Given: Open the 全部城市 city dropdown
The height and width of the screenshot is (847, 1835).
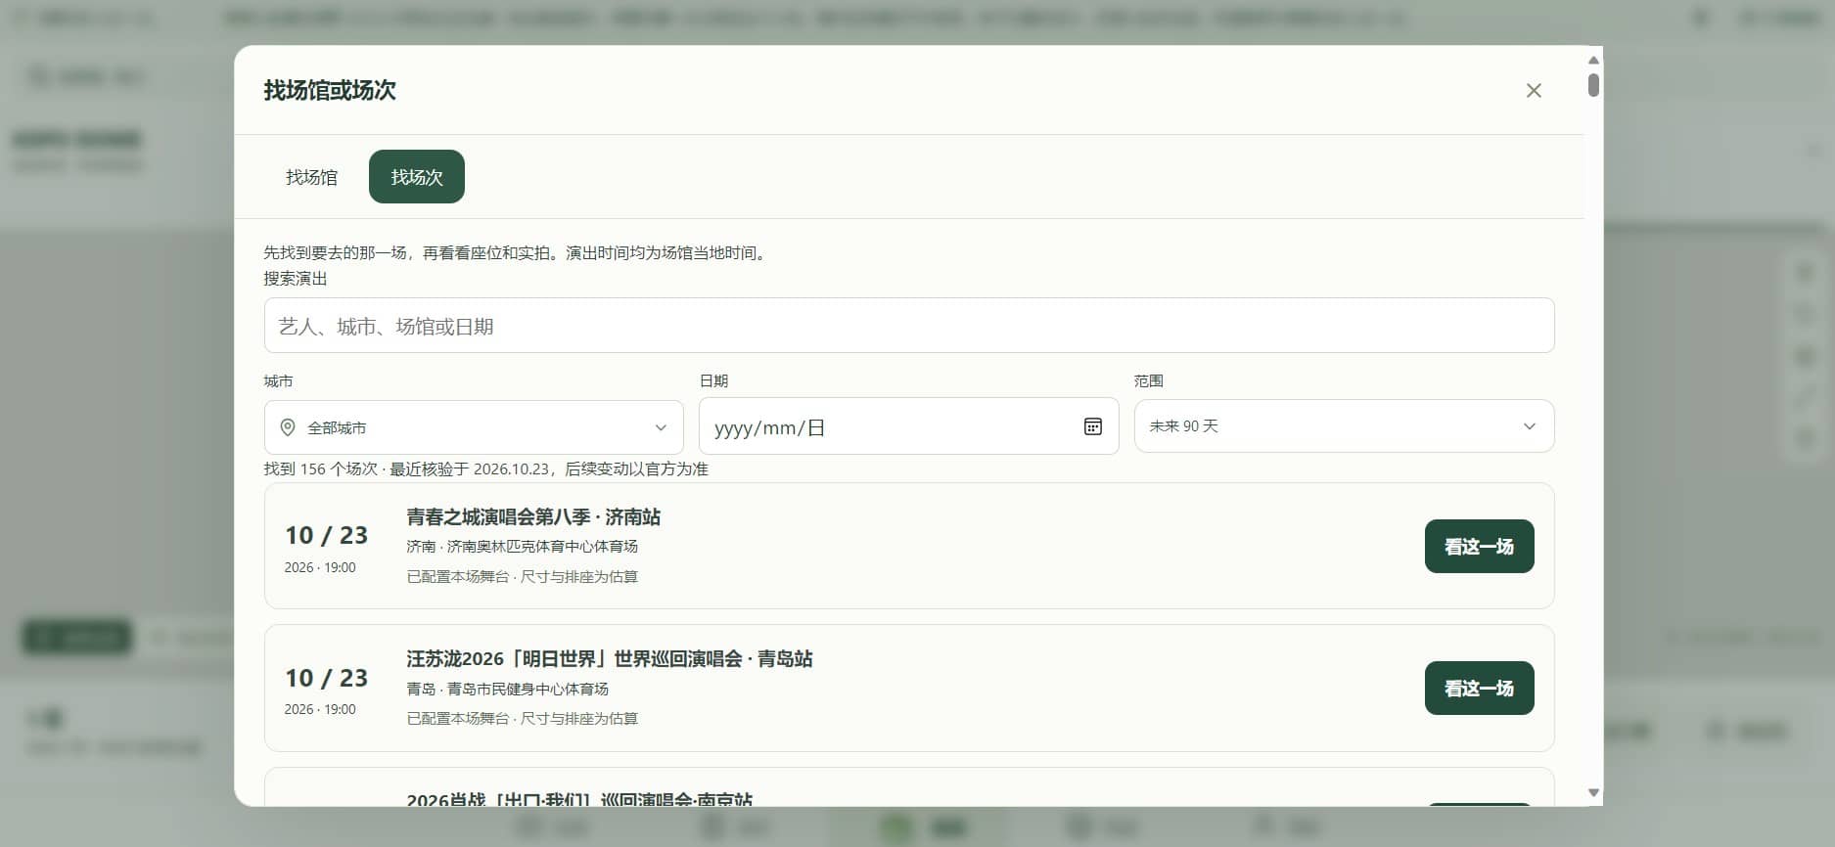Looking at the screenshot, I should pos(474,427).
